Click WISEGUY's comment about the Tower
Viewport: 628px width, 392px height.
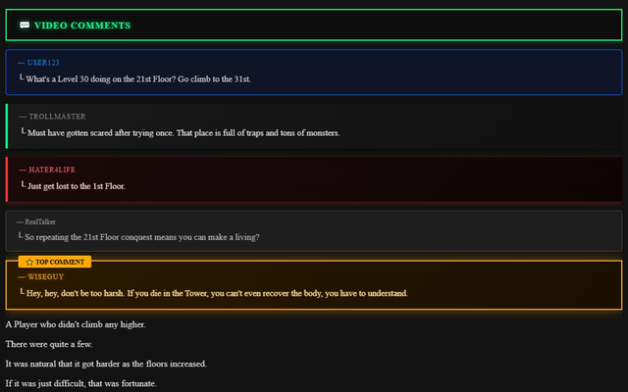click(217, 293)
